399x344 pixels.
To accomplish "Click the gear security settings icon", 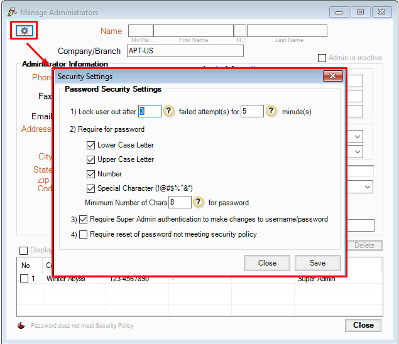I will (25, 30).
